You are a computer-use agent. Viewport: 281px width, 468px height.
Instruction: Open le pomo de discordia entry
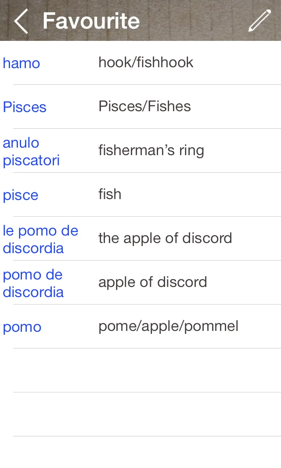coord(40,239)
